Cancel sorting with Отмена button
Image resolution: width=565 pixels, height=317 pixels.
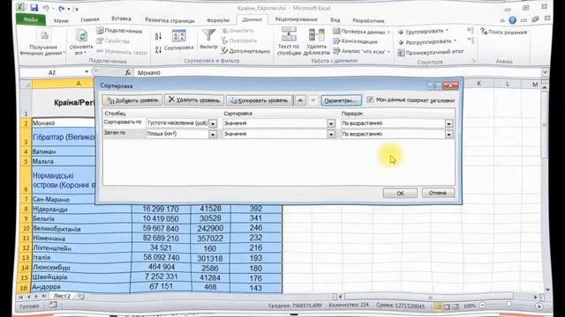(x=438, y=193)
